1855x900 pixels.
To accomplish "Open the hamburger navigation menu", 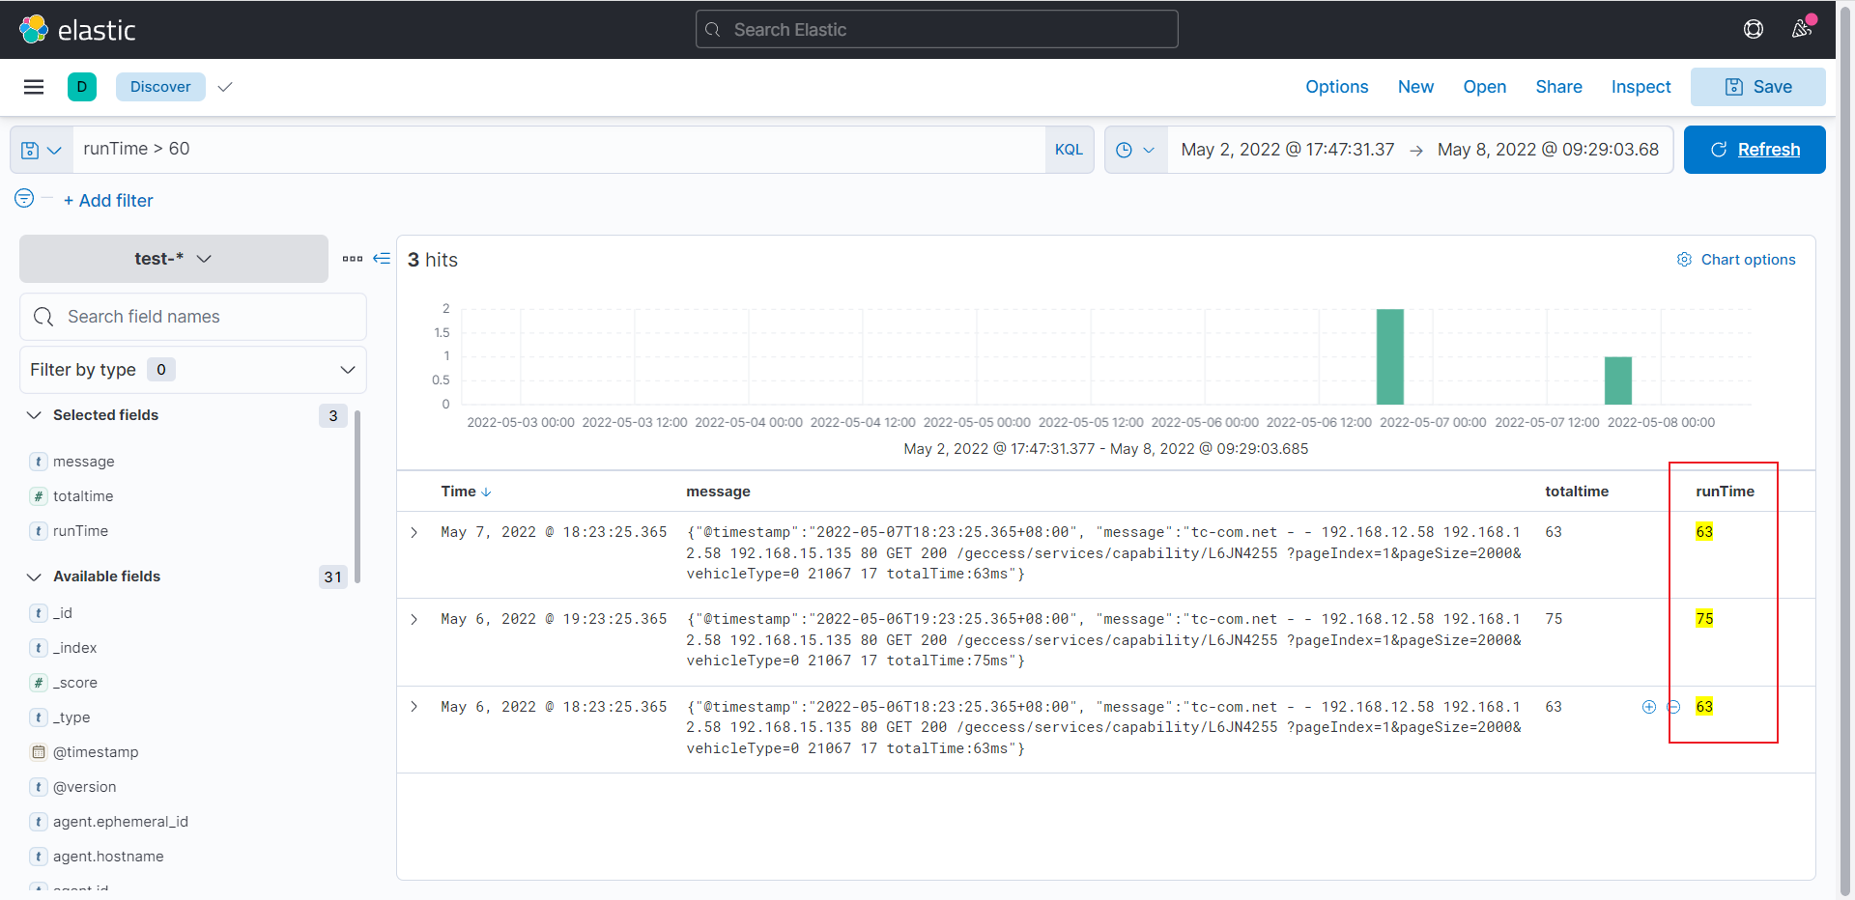I will 34,87.
